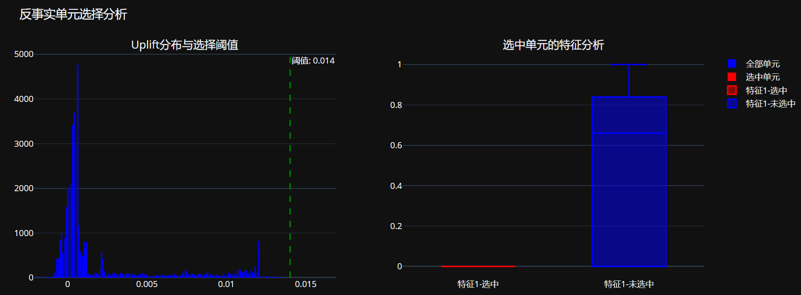Image resolution: width=801 pixels, height=295 pixels.
Task: Toggle the 特征1-未选中 legend label
Action: click(x=770, y=103)
